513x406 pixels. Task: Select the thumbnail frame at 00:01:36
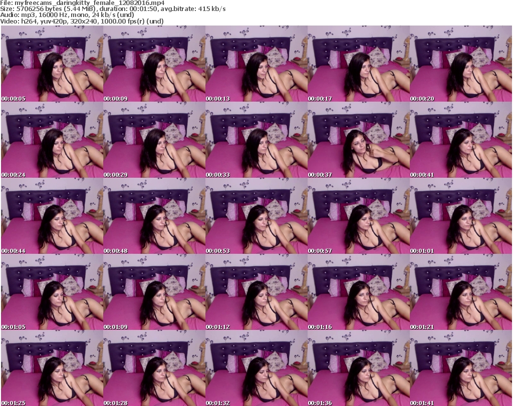tap(359, 368)
